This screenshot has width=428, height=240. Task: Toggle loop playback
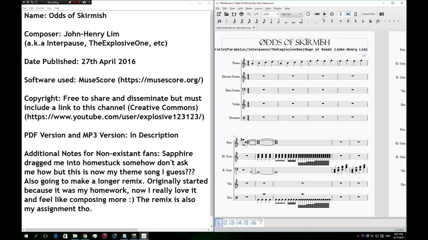pyautogui.click(x=332, y=14)
